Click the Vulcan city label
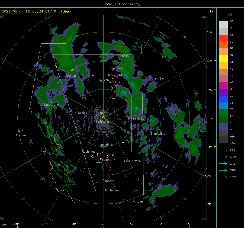 tap(138, 201)
